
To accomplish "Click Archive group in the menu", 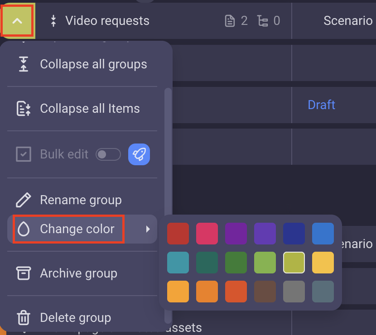I will click(x=78, y=273).
